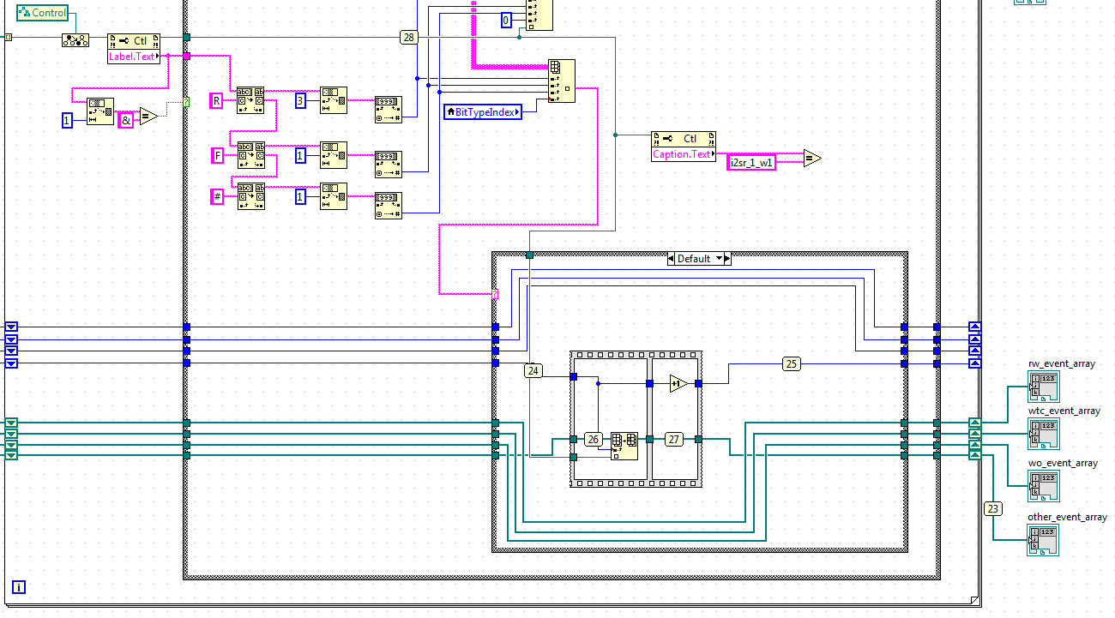Select string subset node wired to & comparison
1115x618 pixels.
click(100, 111)
